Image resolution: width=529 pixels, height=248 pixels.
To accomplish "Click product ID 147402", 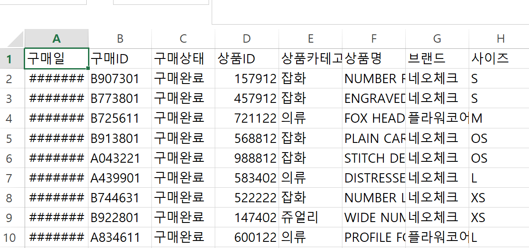I will point(247,217).
